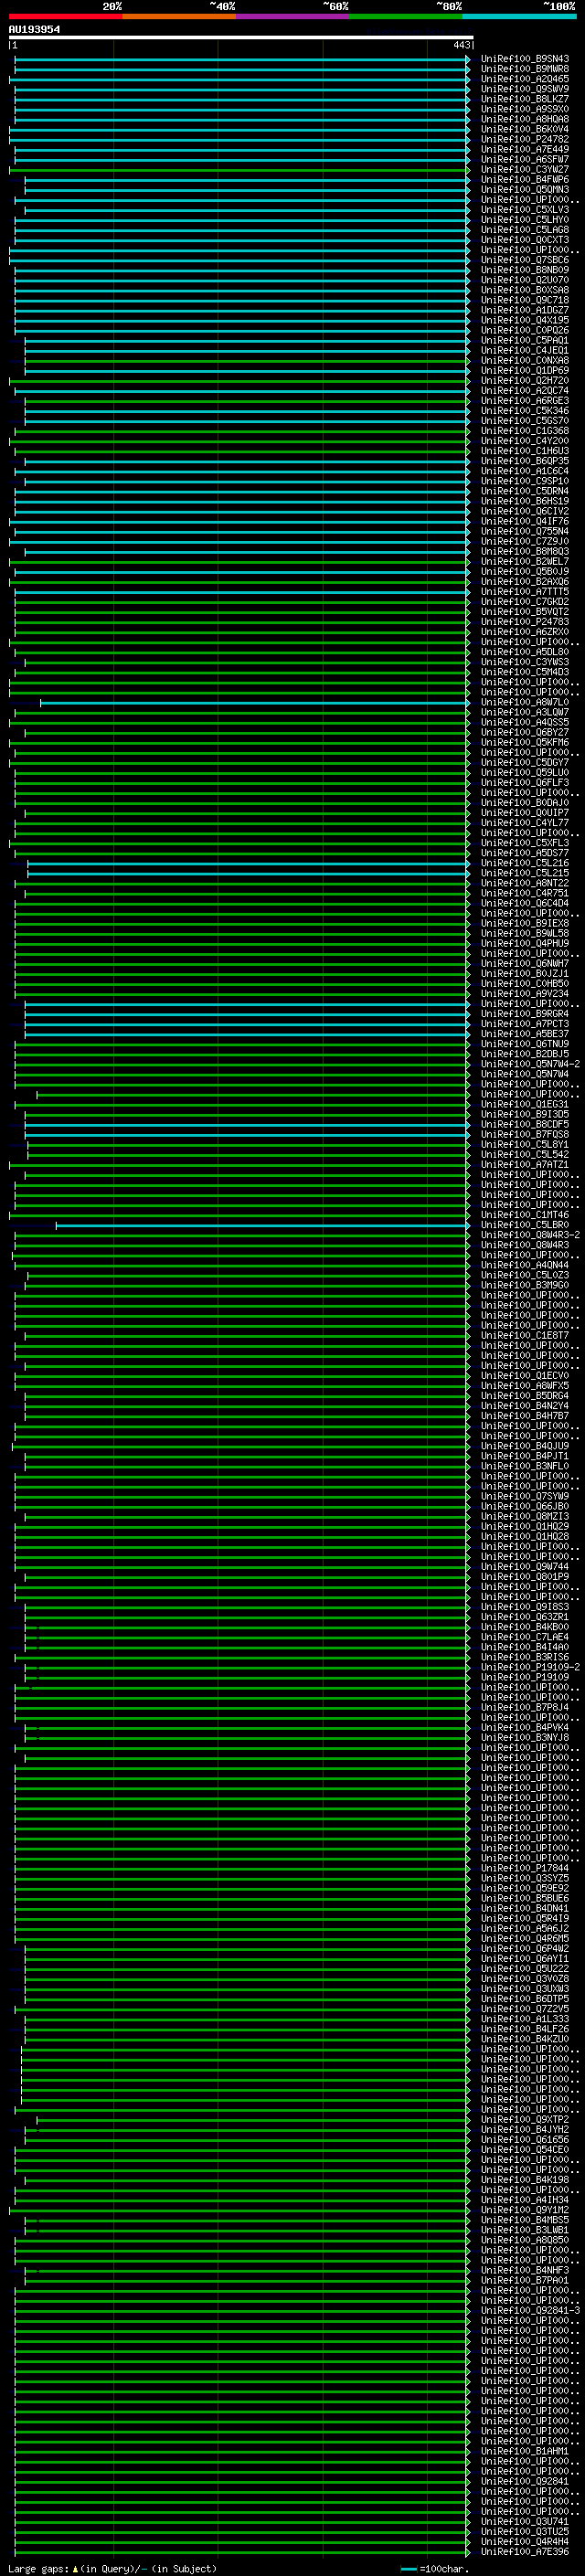Open hit UniRef100_B6KOV4
The image size is (585, 2576).
pos(525,130)
